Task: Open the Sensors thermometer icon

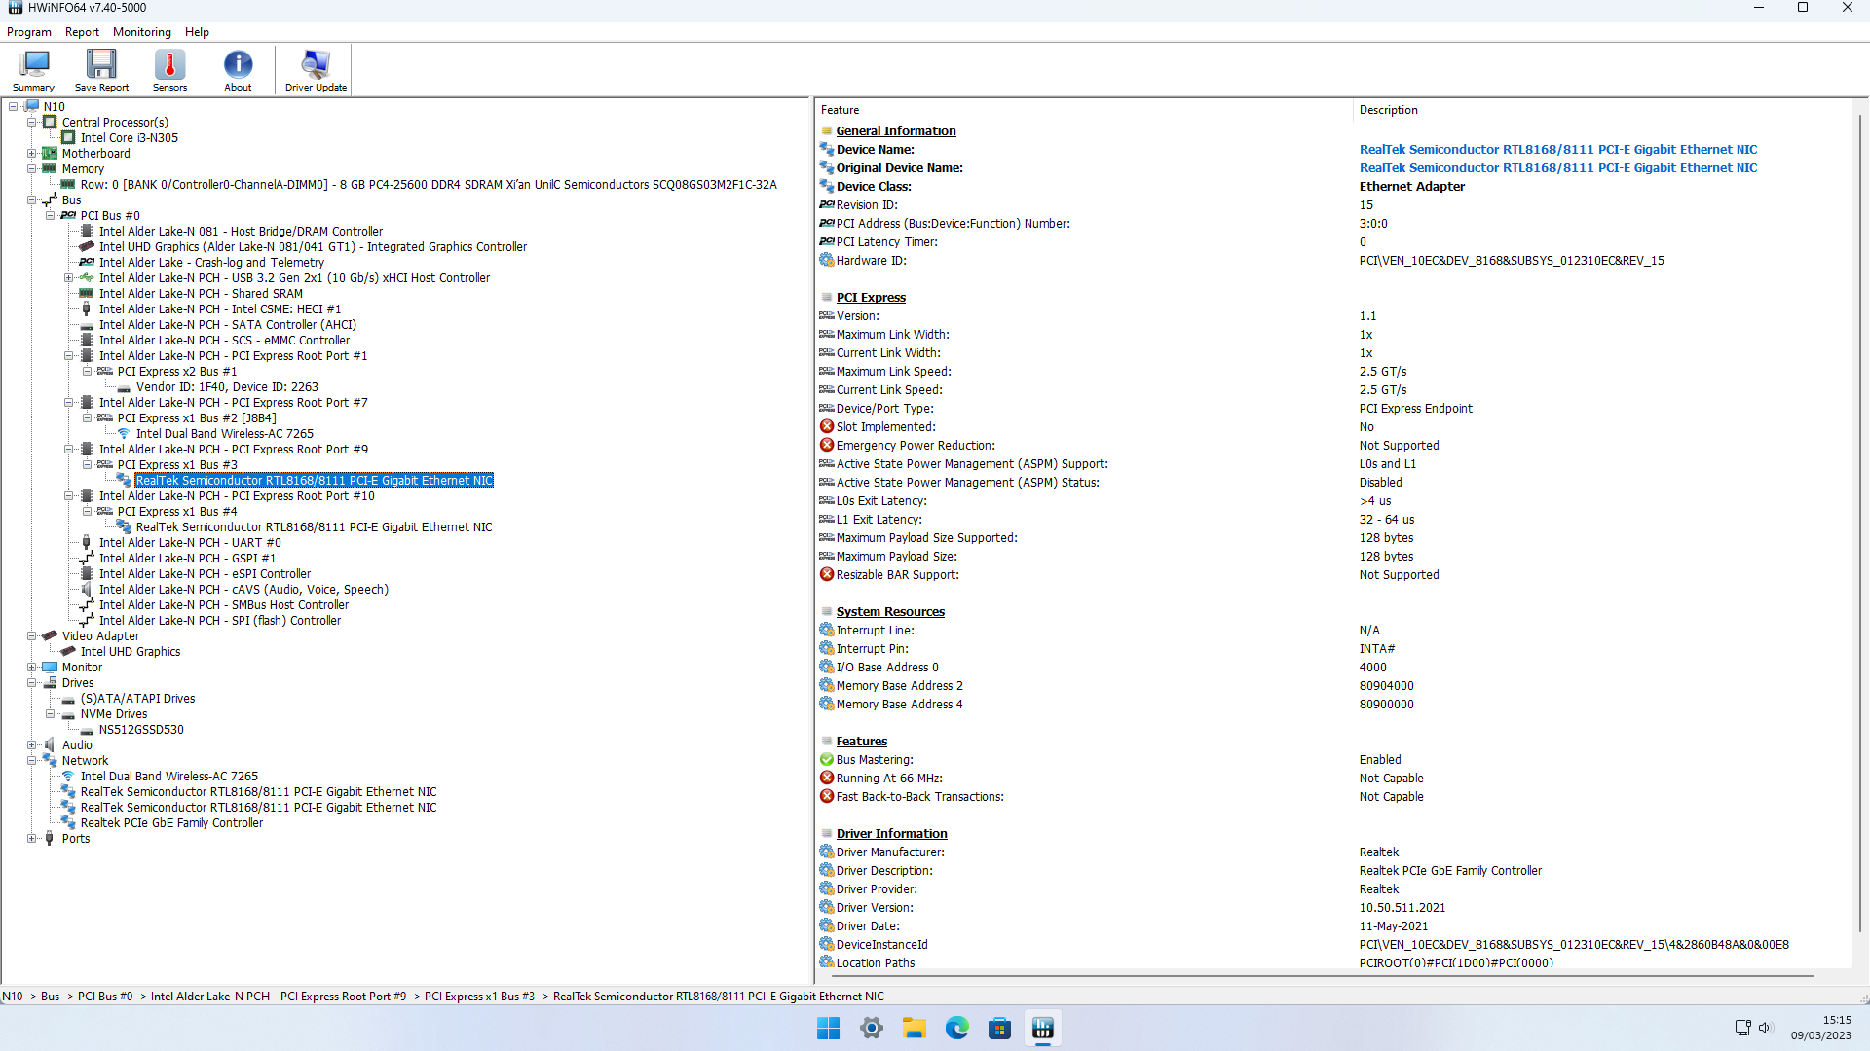Action: (169, 70)
